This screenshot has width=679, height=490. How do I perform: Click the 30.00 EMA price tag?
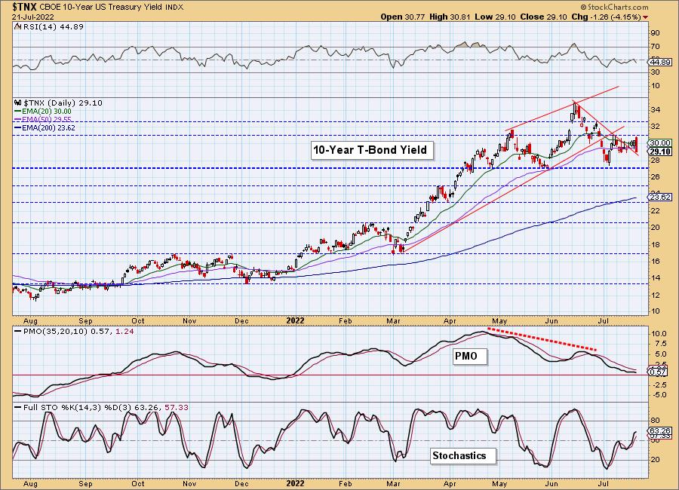pyautogui.click(x=660, y=142)
